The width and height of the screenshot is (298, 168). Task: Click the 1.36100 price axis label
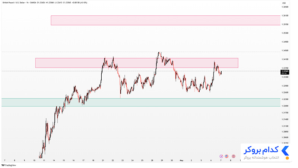point(285,16)
